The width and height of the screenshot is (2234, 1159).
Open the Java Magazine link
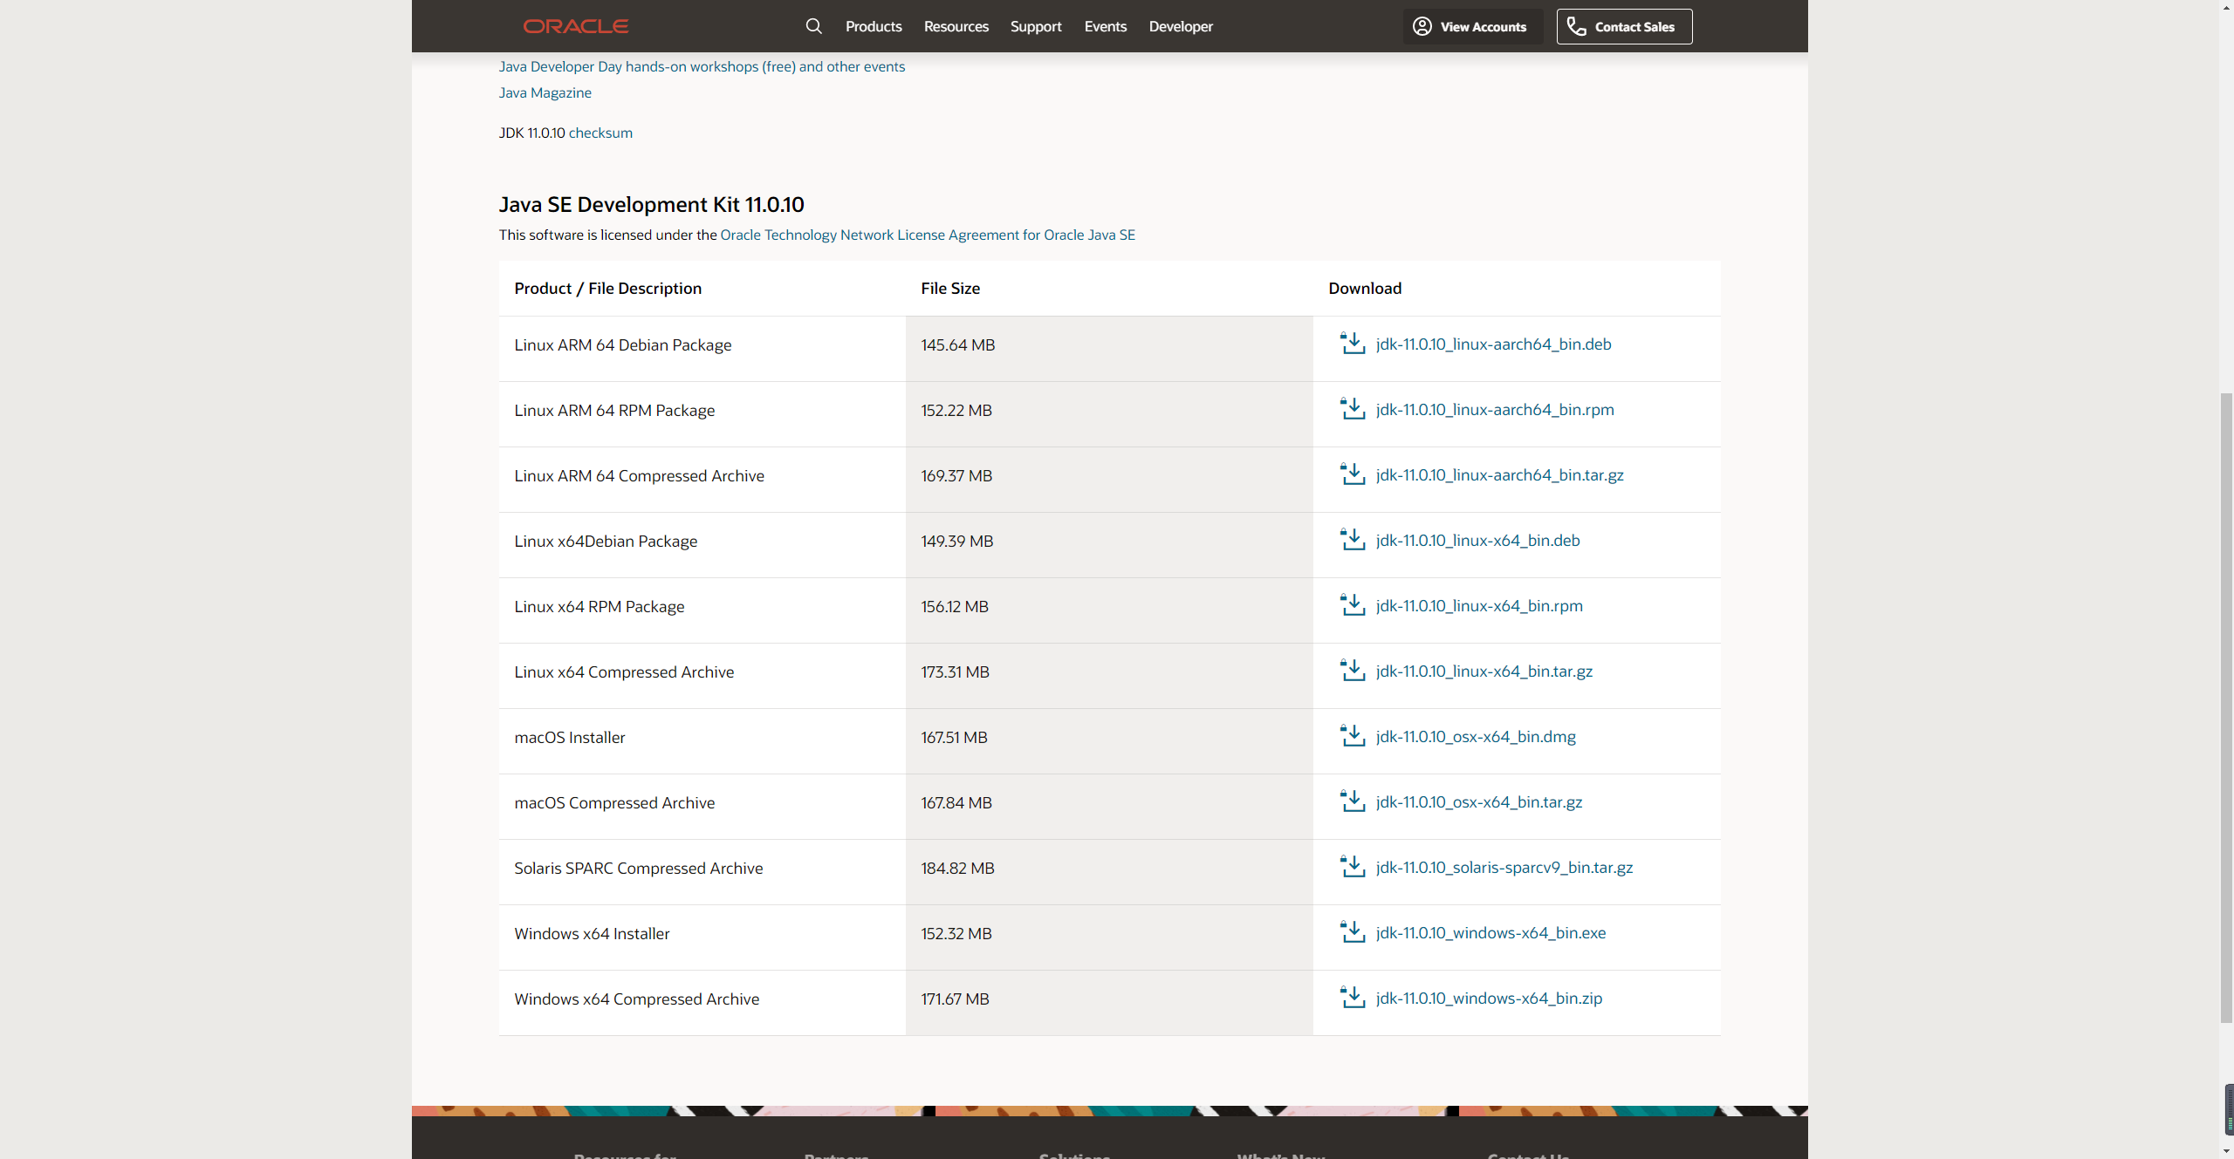pyautogui.click(x=545, y=92)
